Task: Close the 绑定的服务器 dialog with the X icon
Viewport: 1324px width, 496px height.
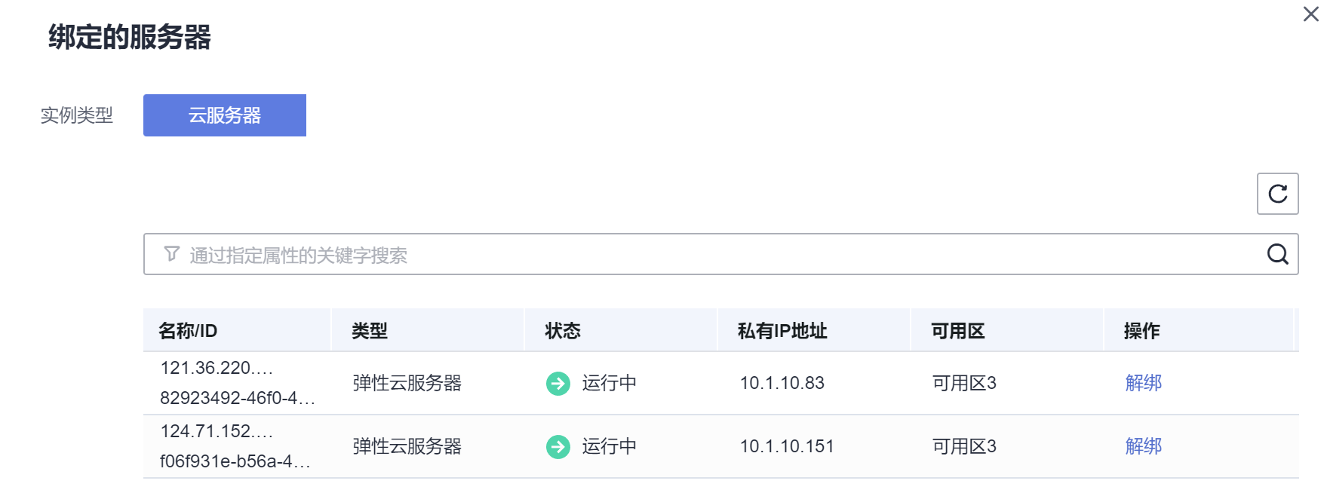Action: coord(1310,14)
